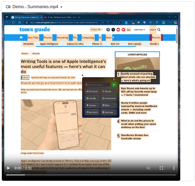Image resolution: width=195 pixels, height=186 pixels.
Task: Open the Demo.-.Summaries.mp4 file dropdown
Action: pos(61,7)
